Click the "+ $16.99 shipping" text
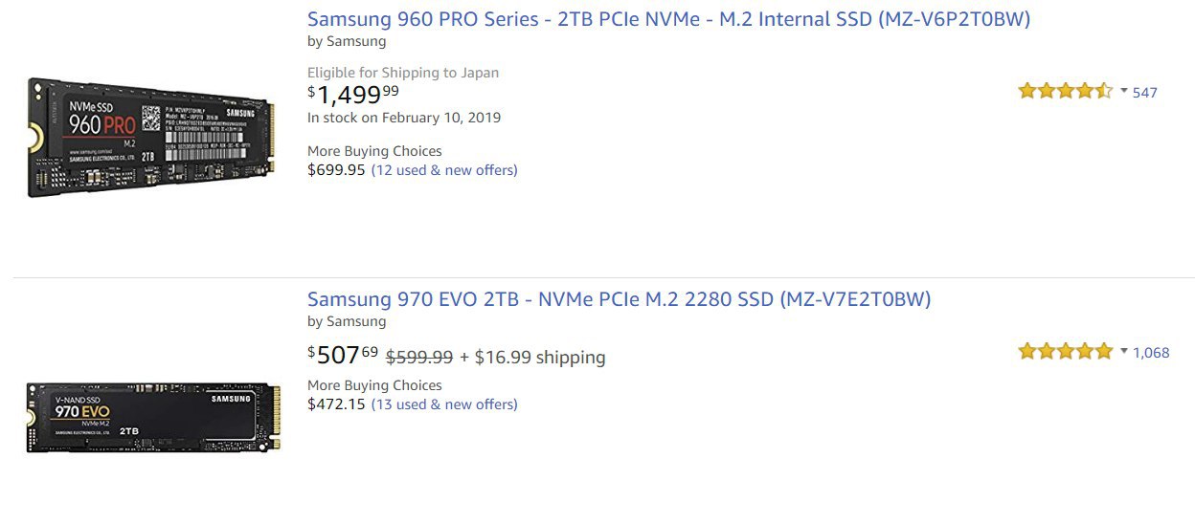This screenshot has width=1195, height=524. coord(532,358)
